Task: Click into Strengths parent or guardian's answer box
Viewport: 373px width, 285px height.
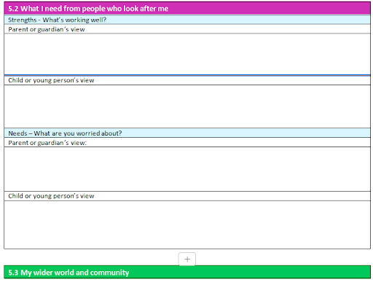Action: click(x=187, y=54)
